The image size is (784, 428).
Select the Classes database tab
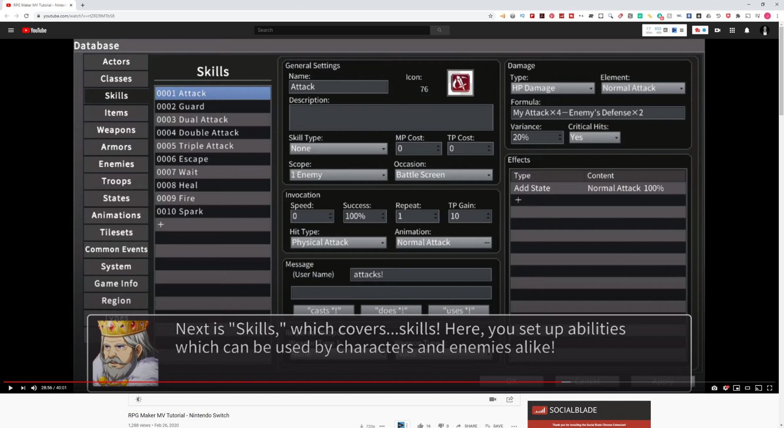pyautogui.click(x=116, y=79)
